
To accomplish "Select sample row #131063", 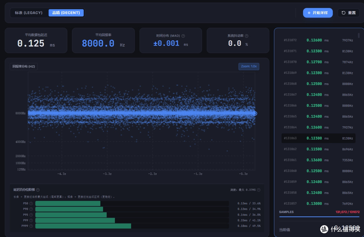I will point(318,138).
